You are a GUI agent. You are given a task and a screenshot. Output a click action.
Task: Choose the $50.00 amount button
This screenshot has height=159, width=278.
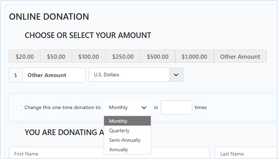56,56
